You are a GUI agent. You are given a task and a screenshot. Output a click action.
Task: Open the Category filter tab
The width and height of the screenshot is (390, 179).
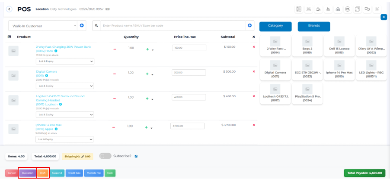click(275, 26)
